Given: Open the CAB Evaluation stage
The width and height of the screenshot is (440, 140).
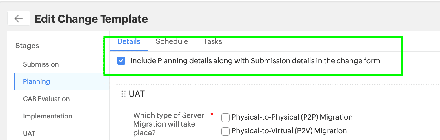Looking at the screenshot, I should pos(46,99).
